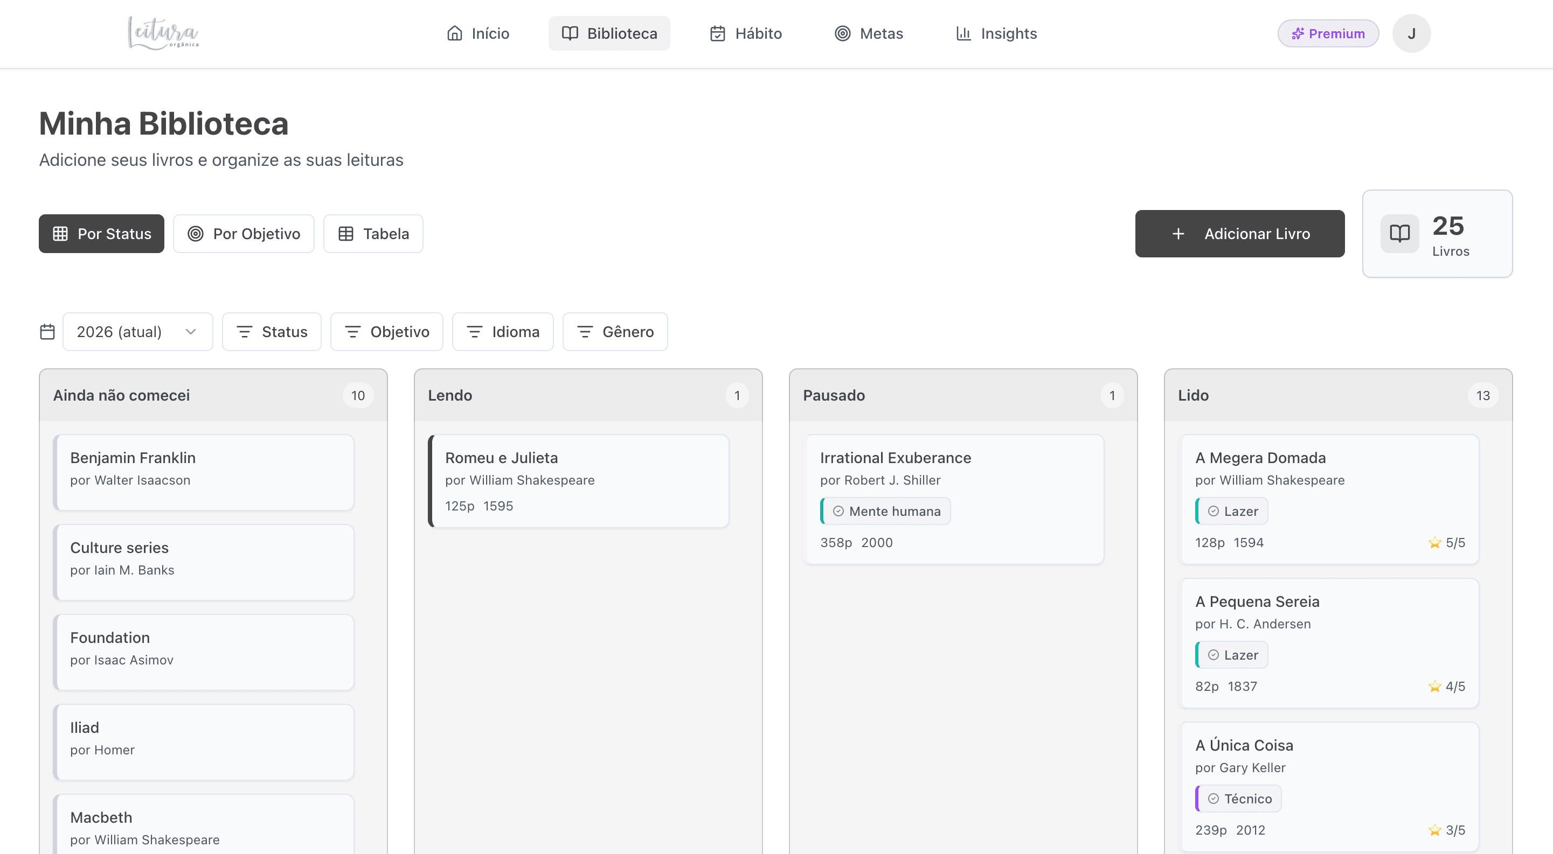1553x854 pixels.
Task: Click check icon in Mente humana tag
Action: pyautogui.click(x=838, y=512)
